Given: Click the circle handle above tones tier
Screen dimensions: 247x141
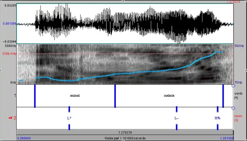Looking at the screenshot, I should 233,108.
